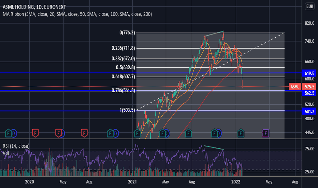Open the EUR currency selector

click(x=309, y=6)
